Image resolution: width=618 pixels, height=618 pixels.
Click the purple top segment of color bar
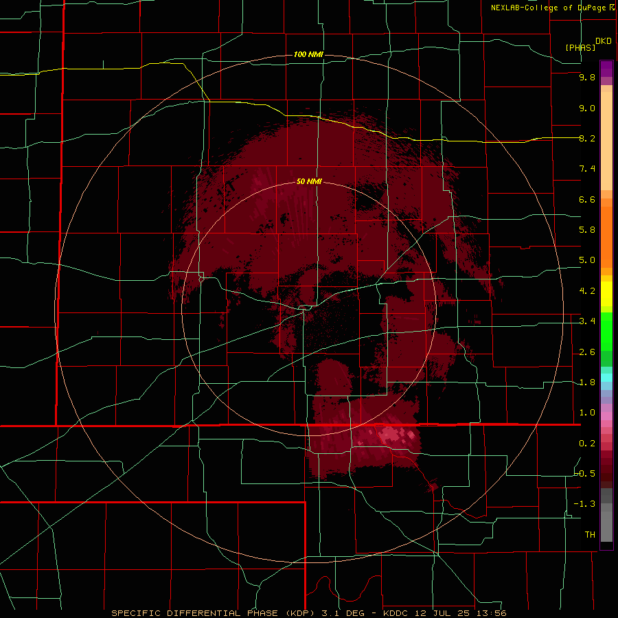coord(606,69)
